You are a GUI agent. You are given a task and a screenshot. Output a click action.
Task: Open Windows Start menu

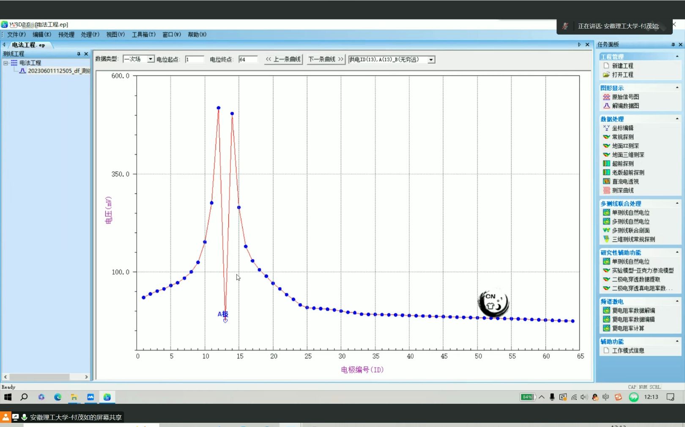8,397
